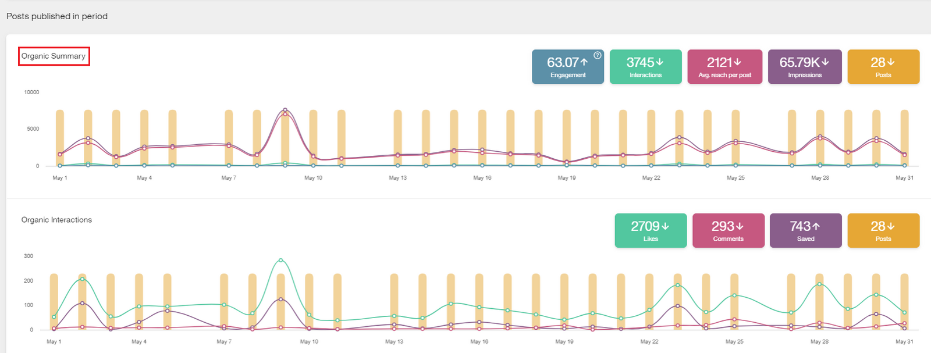Image resolution: width=931 pixels, height=353 pixels.
Task: Click the help icon on Engagement tile
Action: (x=597, y=55)
